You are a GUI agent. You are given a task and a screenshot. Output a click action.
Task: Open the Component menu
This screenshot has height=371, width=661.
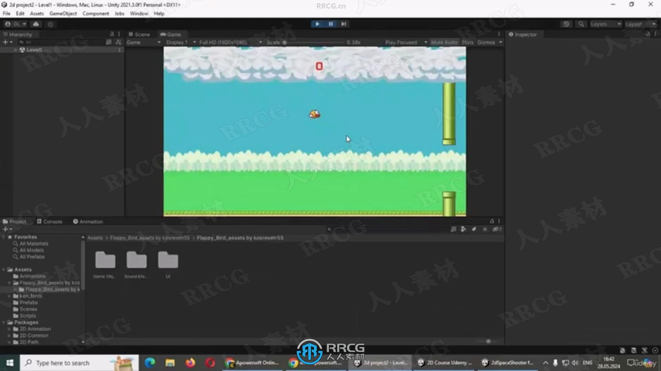(96, 13)
